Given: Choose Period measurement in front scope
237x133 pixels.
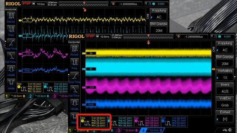Looking at the screenshot, I should pos(74,51).
